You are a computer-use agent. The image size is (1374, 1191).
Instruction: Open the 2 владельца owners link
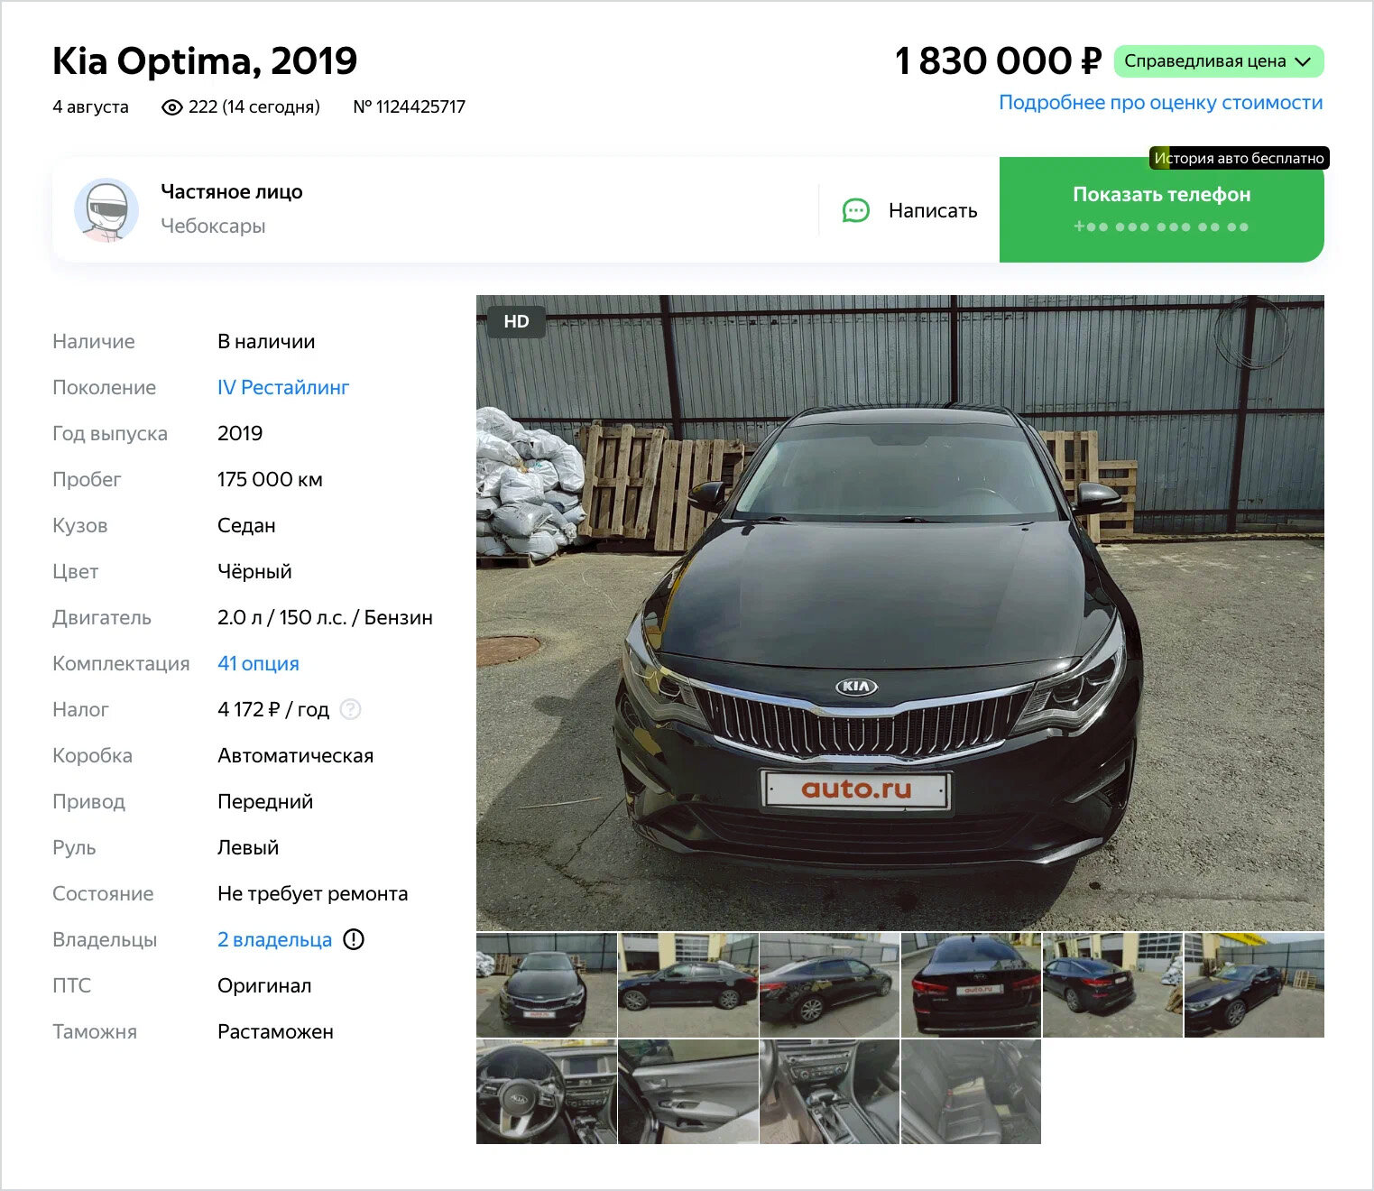pyautogui.click(x=274, y=940)
